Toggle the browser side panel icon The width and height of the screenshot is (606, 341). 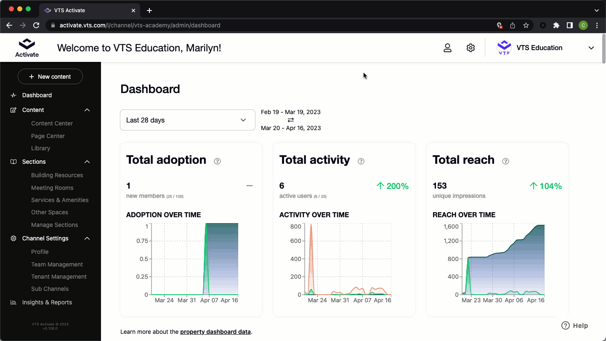click(x=569, y=25)
